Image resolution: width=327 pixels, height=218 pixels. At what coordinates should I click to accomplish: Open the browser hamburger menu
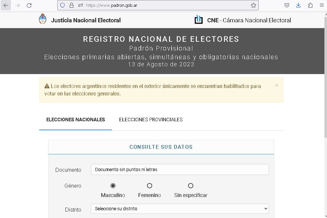(x=322, y=5)
